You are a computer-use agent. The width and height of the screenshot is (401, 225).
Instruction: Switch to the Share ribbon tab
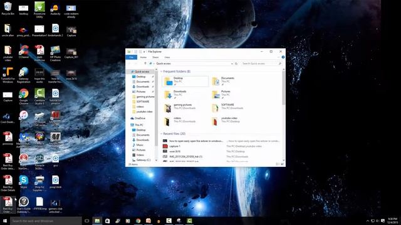pyautogui.click(x=155, y=57)
